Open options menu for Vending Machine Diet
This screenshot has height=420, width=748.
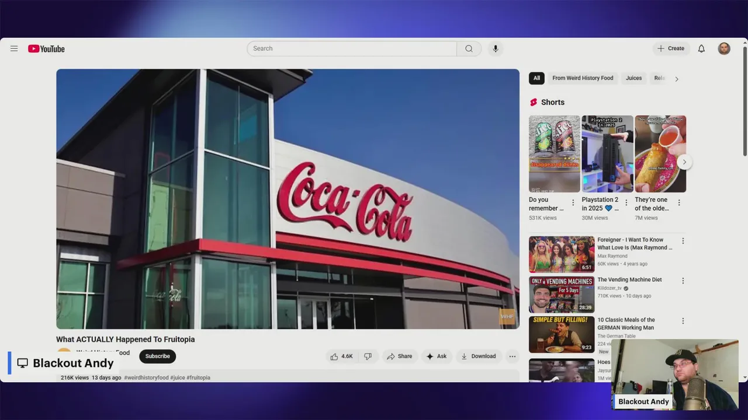coord(683,281)
